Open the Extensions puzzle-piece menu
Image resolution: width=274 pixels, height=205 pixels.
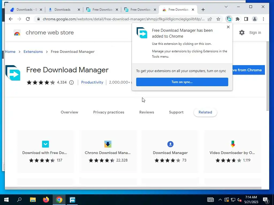[238, 19]
